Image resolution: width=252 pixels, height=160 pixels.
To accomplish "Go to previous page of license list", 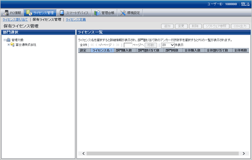I will click(96, 45).
